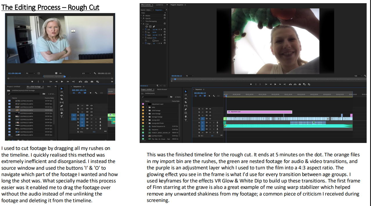Collapse the Crop effect properties
The image size is (371, 206).
click(x=141, y=24)
